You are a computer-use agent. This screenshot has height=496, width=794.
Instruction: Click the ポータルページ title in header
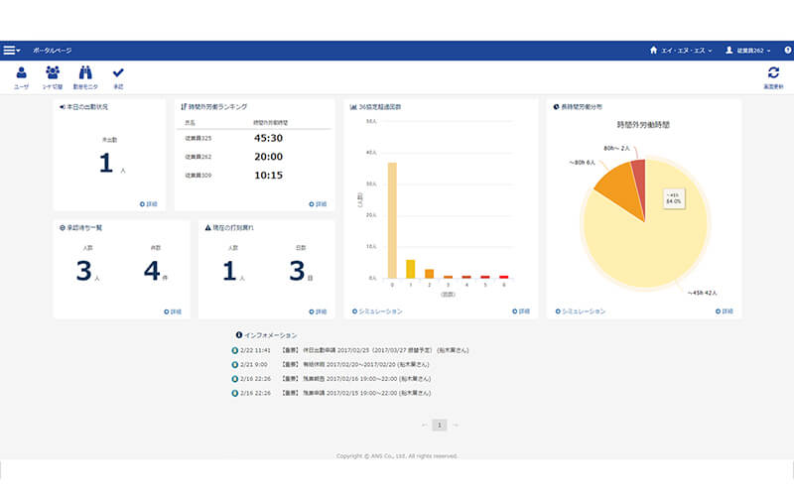pos(52,50)
